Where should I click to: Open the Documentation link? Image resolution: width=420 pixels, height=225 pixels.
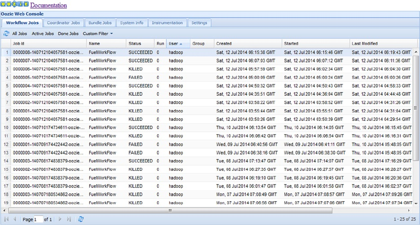[x=48, y=5]
